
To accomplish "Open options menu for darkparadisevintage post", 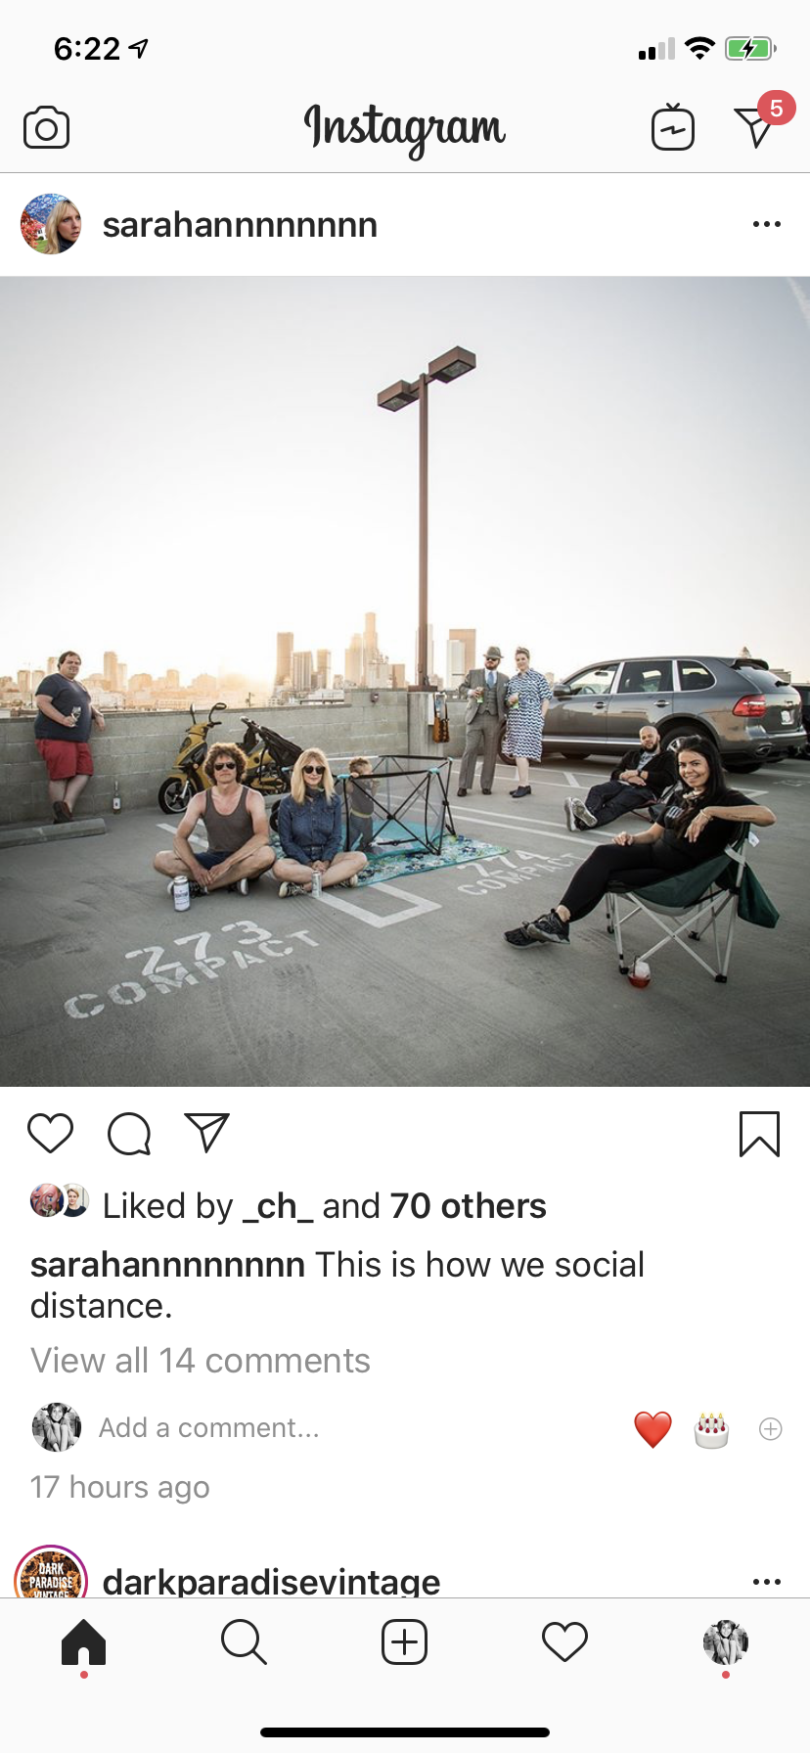I will click(767, 1582).
